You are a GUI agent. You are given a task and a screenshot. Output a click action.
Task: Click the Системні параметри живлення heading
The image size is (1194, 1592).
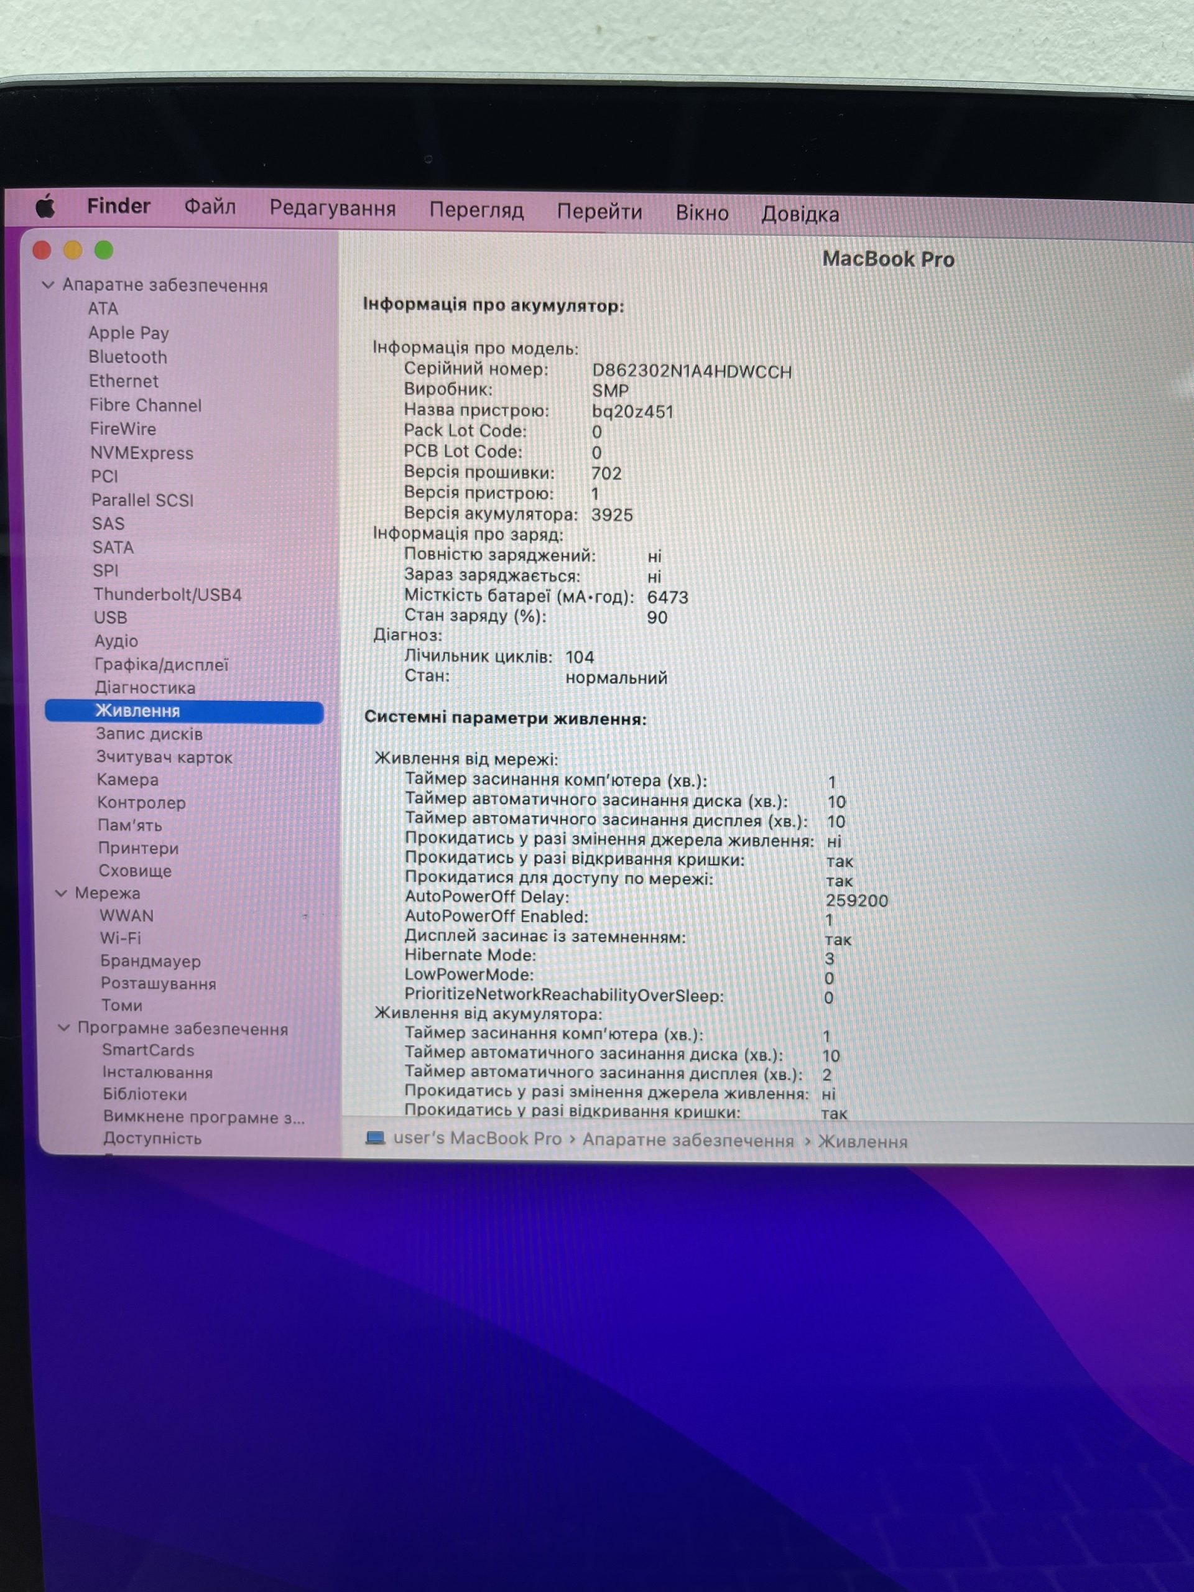tap(505, 718)
